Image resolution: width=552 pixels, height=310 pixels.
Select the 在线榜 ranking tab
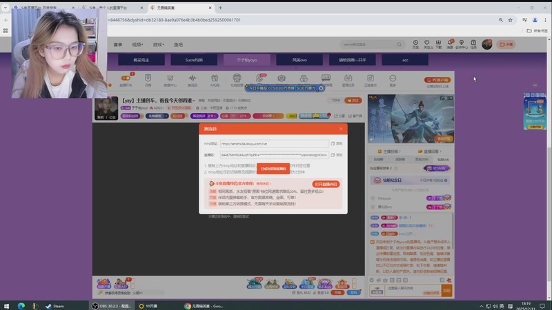[378, 160]
